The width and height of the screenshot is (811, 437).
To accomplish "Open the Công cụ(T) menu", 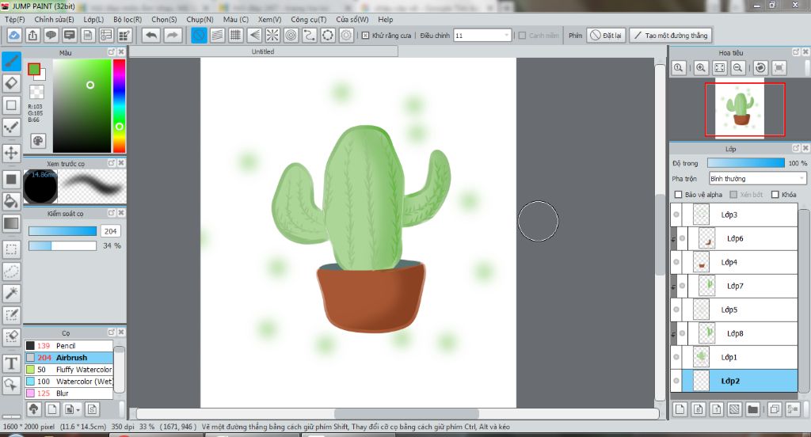I will coord(309,19).
